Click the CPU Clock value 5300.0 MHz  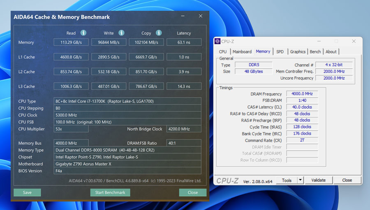coord(127,115)
